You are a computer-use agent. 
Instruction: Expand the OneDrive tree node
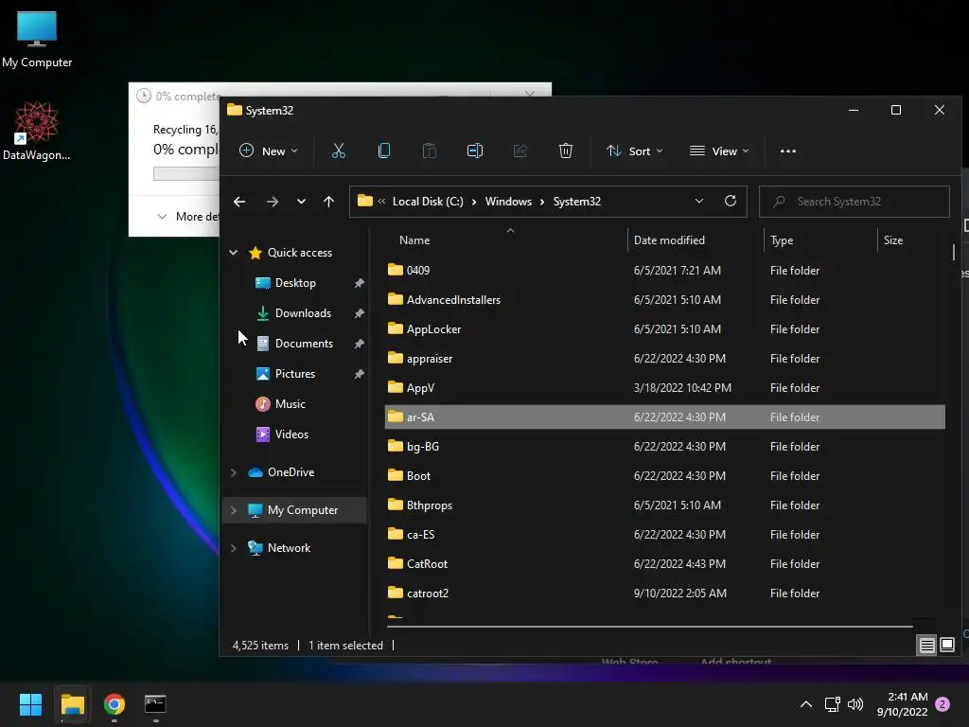[x=234, y=472]
